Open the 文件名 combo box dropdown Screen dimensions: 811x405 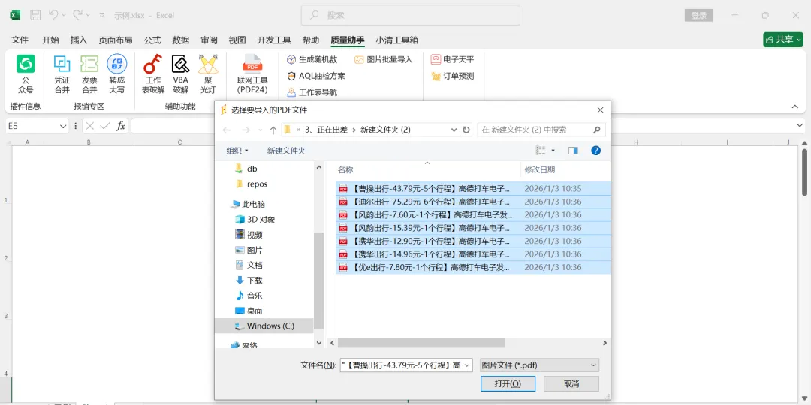point(467,365)
